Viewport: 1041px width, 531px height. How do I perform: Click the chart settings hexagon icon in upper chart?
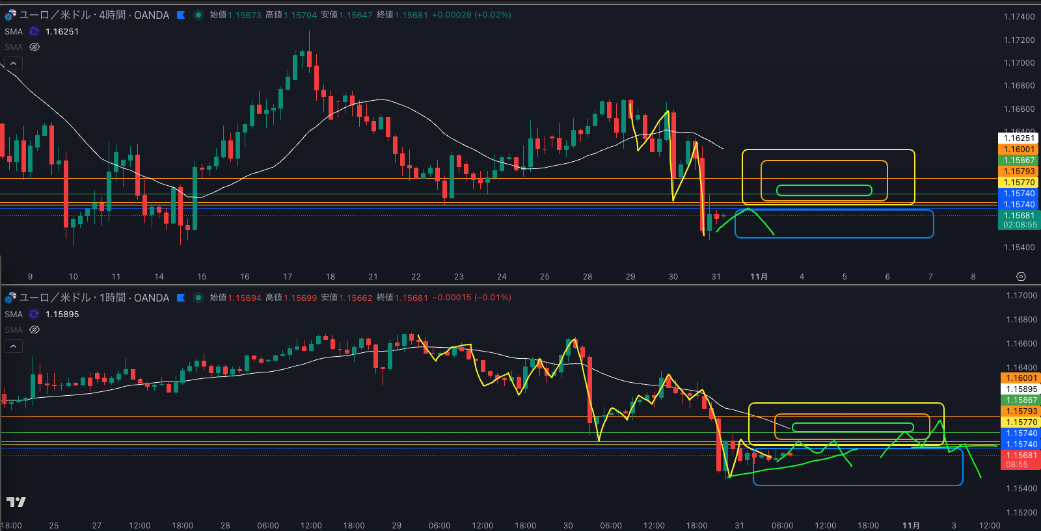pos(1021,277)
